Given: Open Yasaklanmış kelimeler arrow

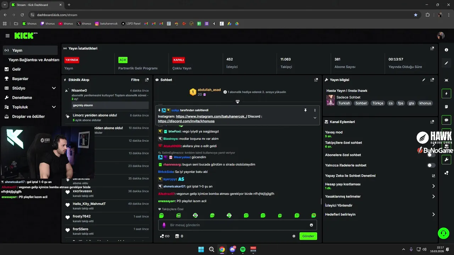Looking at the screenshot, I should (433, 197).
